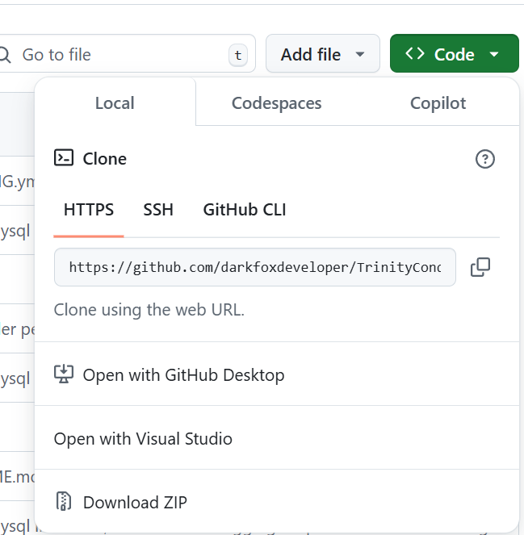Switch to the Copilot tab
Image resolution: width=524 pixels, height=535 pixels.
click(x=438, y=103)
